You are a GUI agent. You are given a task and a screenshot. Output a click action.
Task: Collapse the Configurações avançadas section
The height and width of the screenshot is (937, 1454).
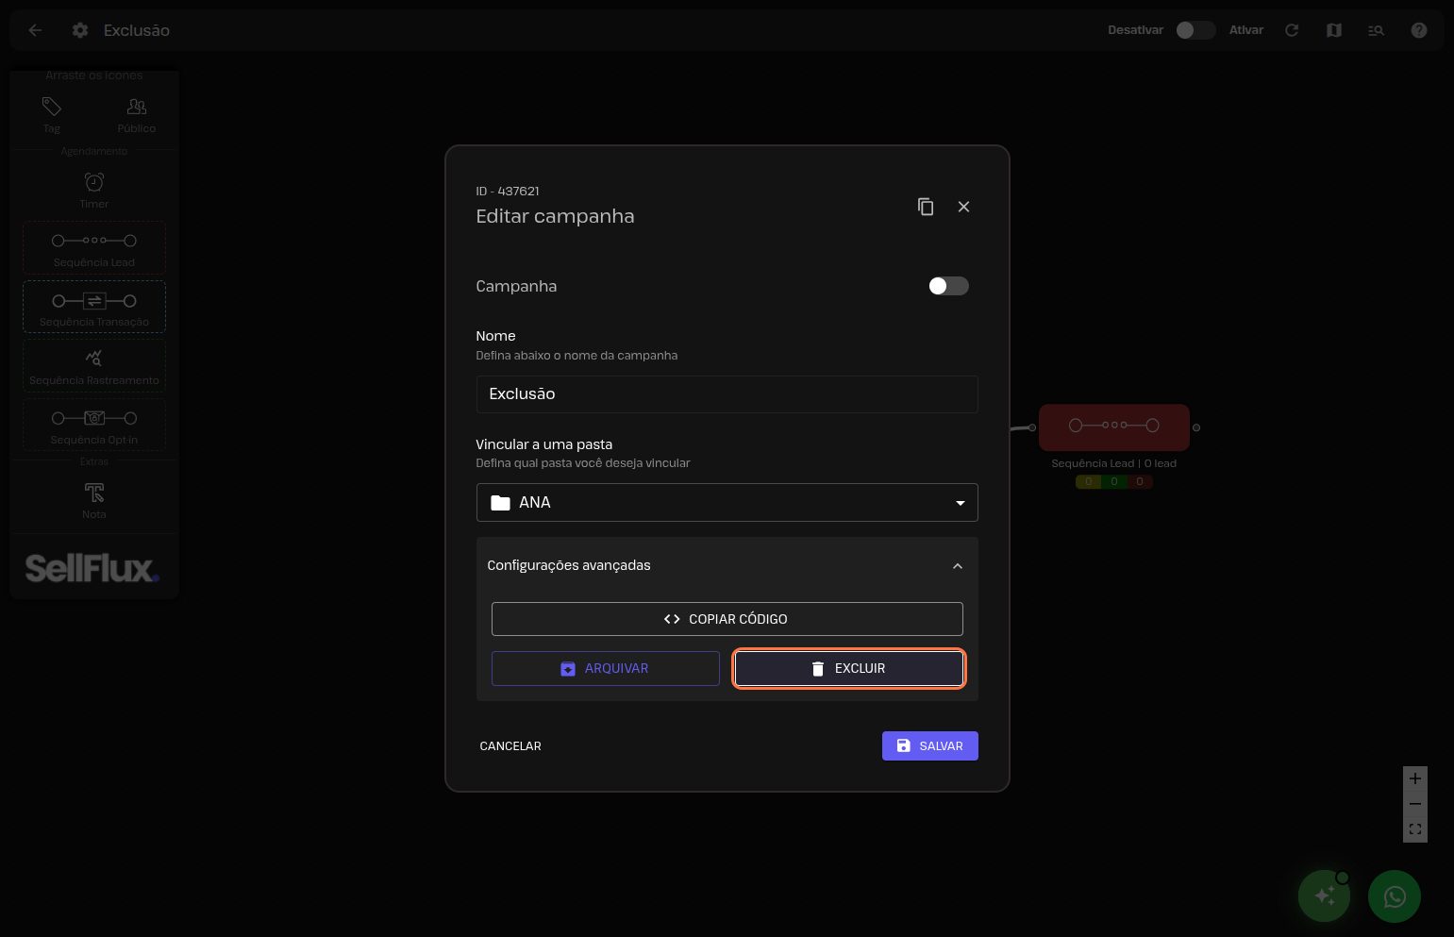click(x=957, y=566)
